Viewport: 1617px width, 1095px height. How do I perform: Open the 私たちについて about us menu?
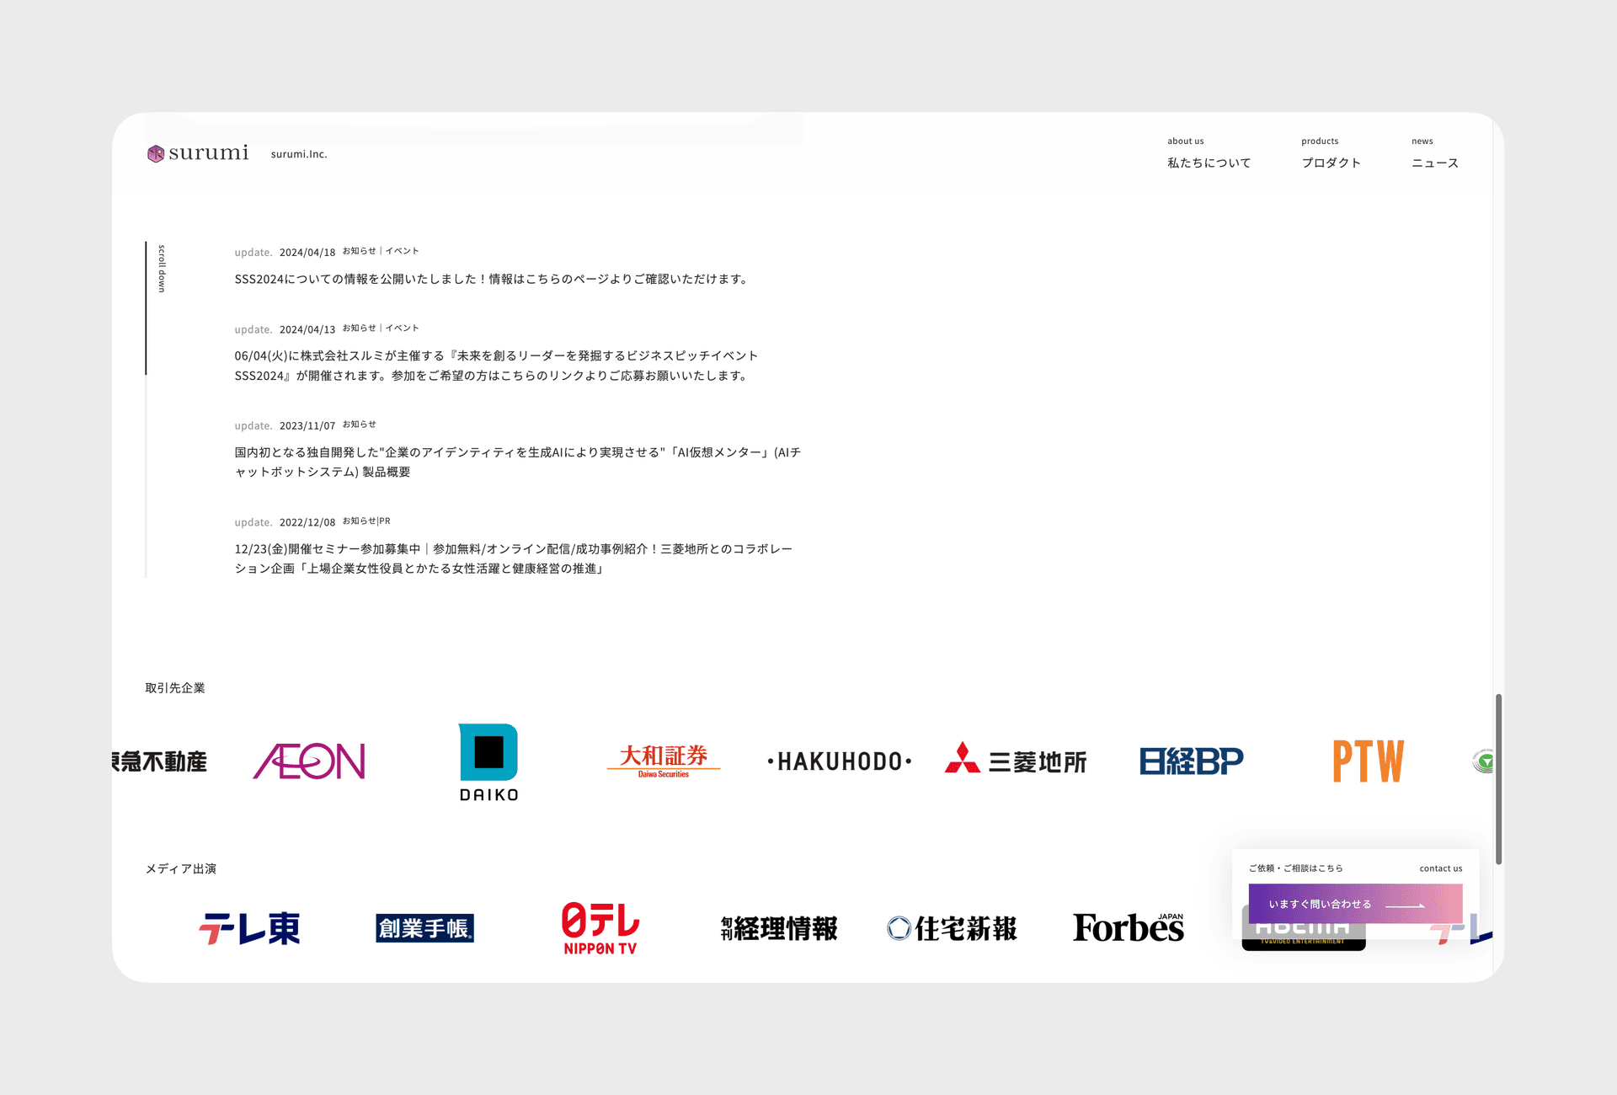pos(1209,153)
